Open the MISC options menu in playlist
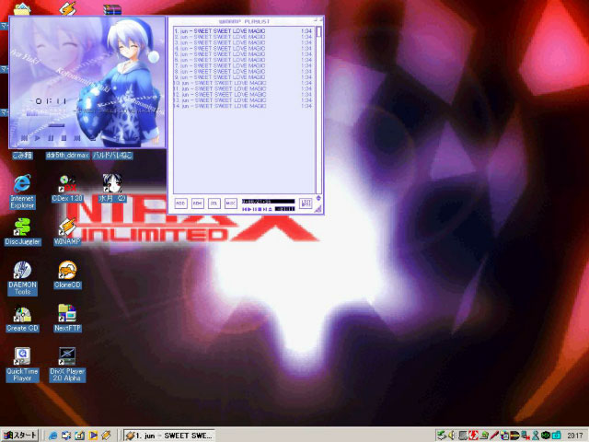This screenshot has height=442, width=589. pos(230,203)
